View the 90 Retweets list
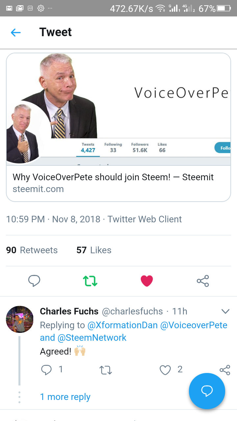 click(x=32, y=250)
